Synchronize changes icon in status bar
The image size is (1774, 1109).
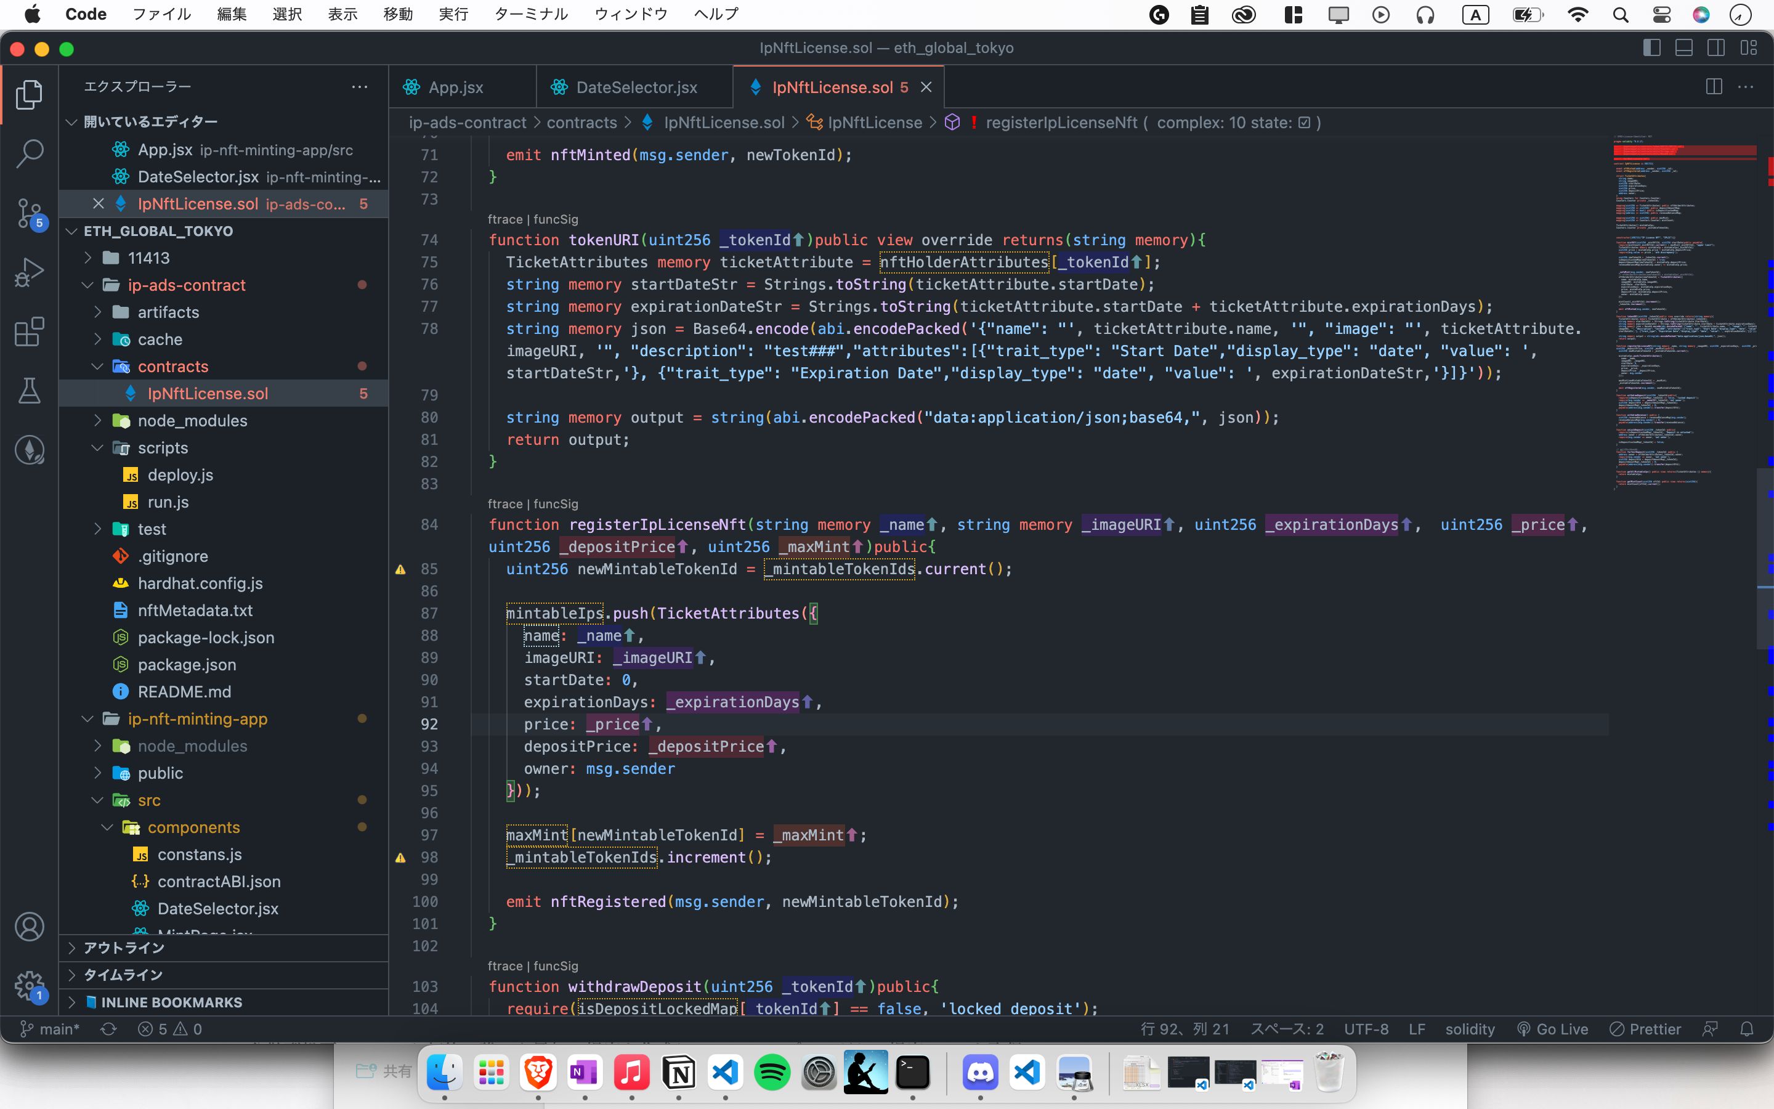coord(108,1029)
